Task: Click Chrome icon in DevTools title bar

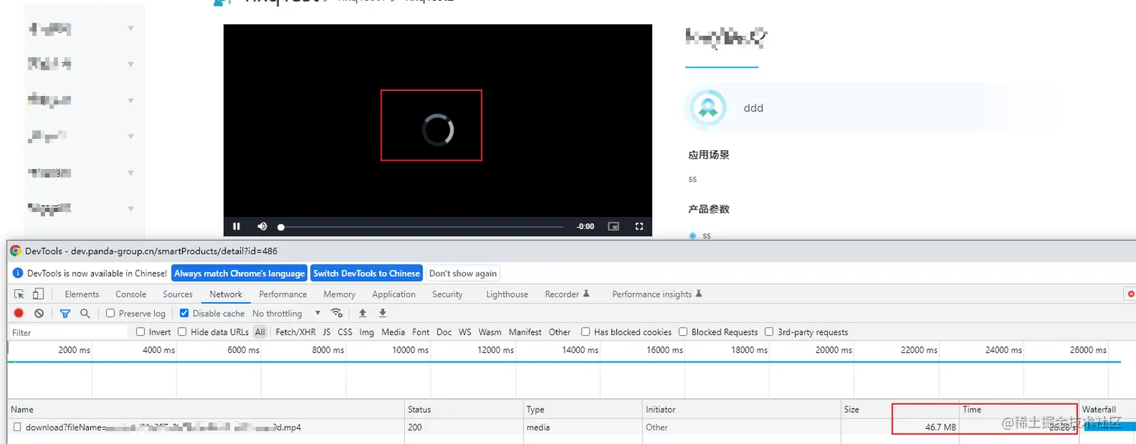Action: tap(16, 251)
